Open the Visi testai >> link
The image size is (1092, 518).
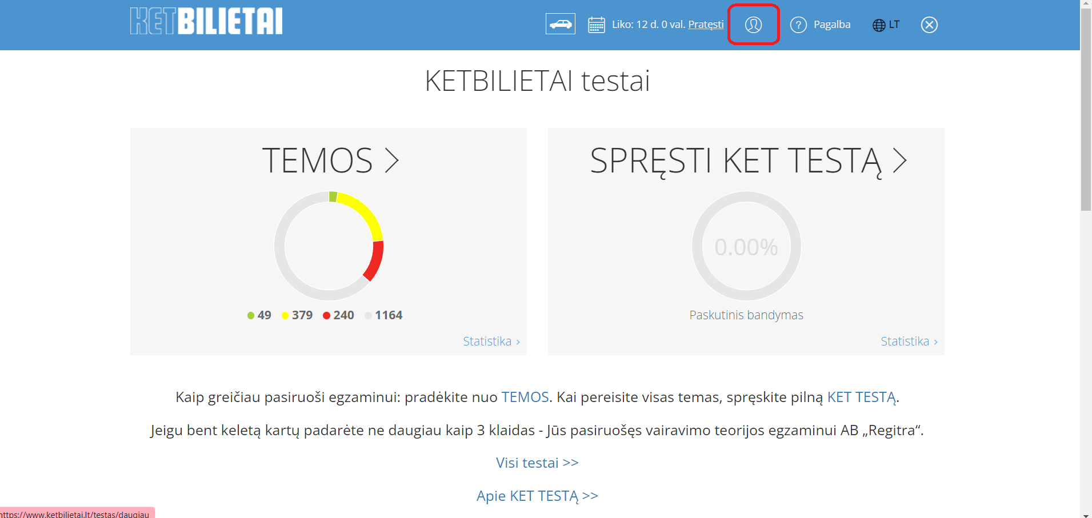tap(537, 463)
